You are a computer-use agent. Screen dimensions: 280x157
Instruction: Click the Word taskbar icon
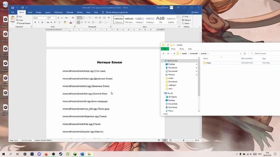click(82, 154)
